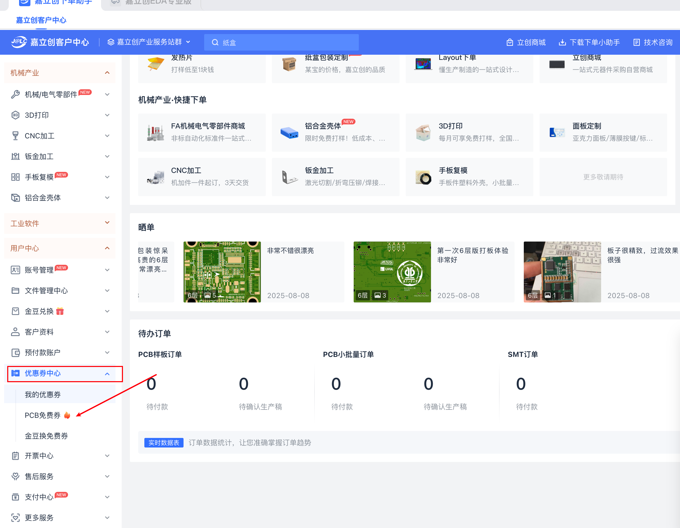Collapse the 优惠券中心 submenu
The width and height of the screenshot is (680, 528).
click(107, 374)
